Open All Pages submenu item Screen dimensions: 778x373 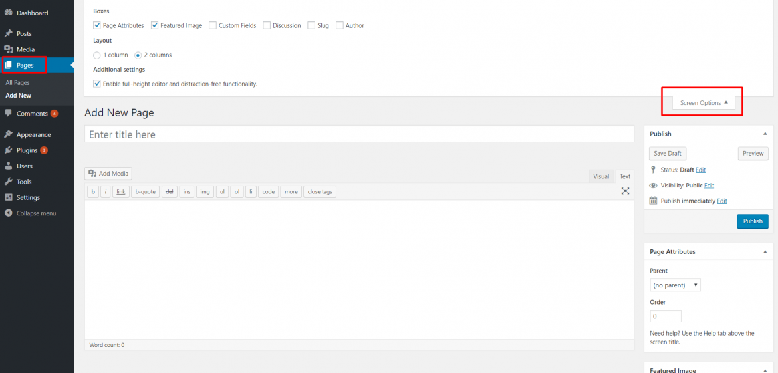tap(18, 83)
